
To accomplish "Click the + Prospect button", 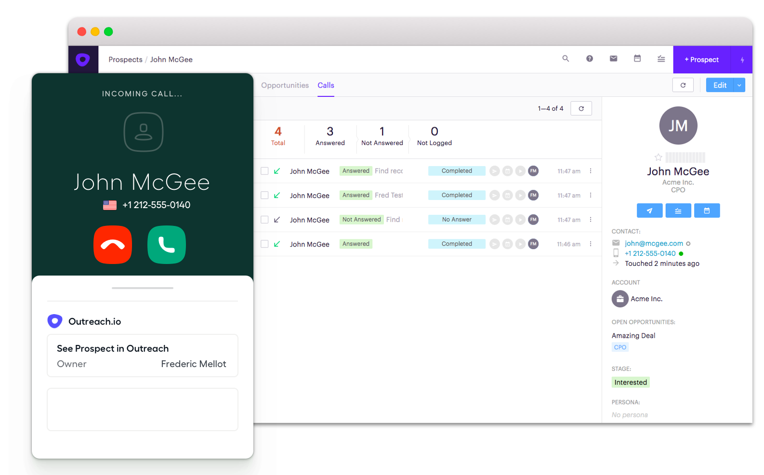I will pyautogui.click(x=702, y=60).
